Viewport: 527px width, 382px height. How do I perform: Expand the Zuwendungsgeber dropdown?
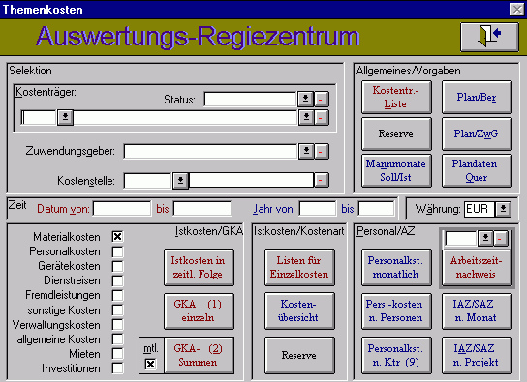click(x=306, y=152)
